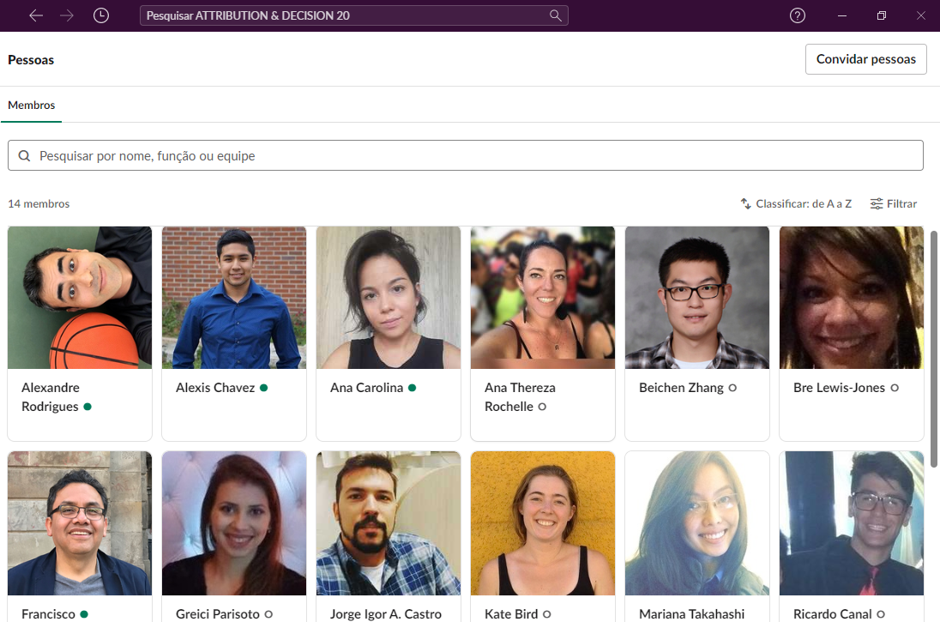The height and width of the screenshot is (622, 940).
Task: Open Greici Parisoto profile photo
Action: [234, 523]
